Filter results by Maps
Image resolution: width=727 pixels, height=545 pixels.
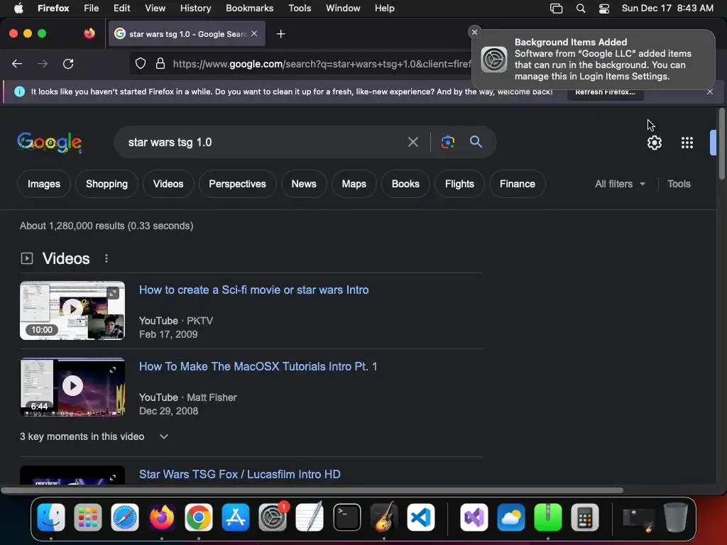tap(354, 184)
